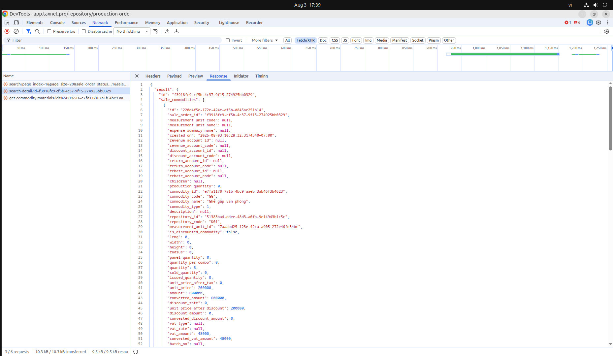Screen dimensions: 613x356
Task: Expand the More filters dropdown
Action: [265, 40]
